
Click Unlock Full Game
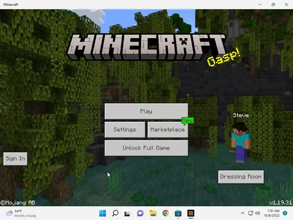click(146, 148)
